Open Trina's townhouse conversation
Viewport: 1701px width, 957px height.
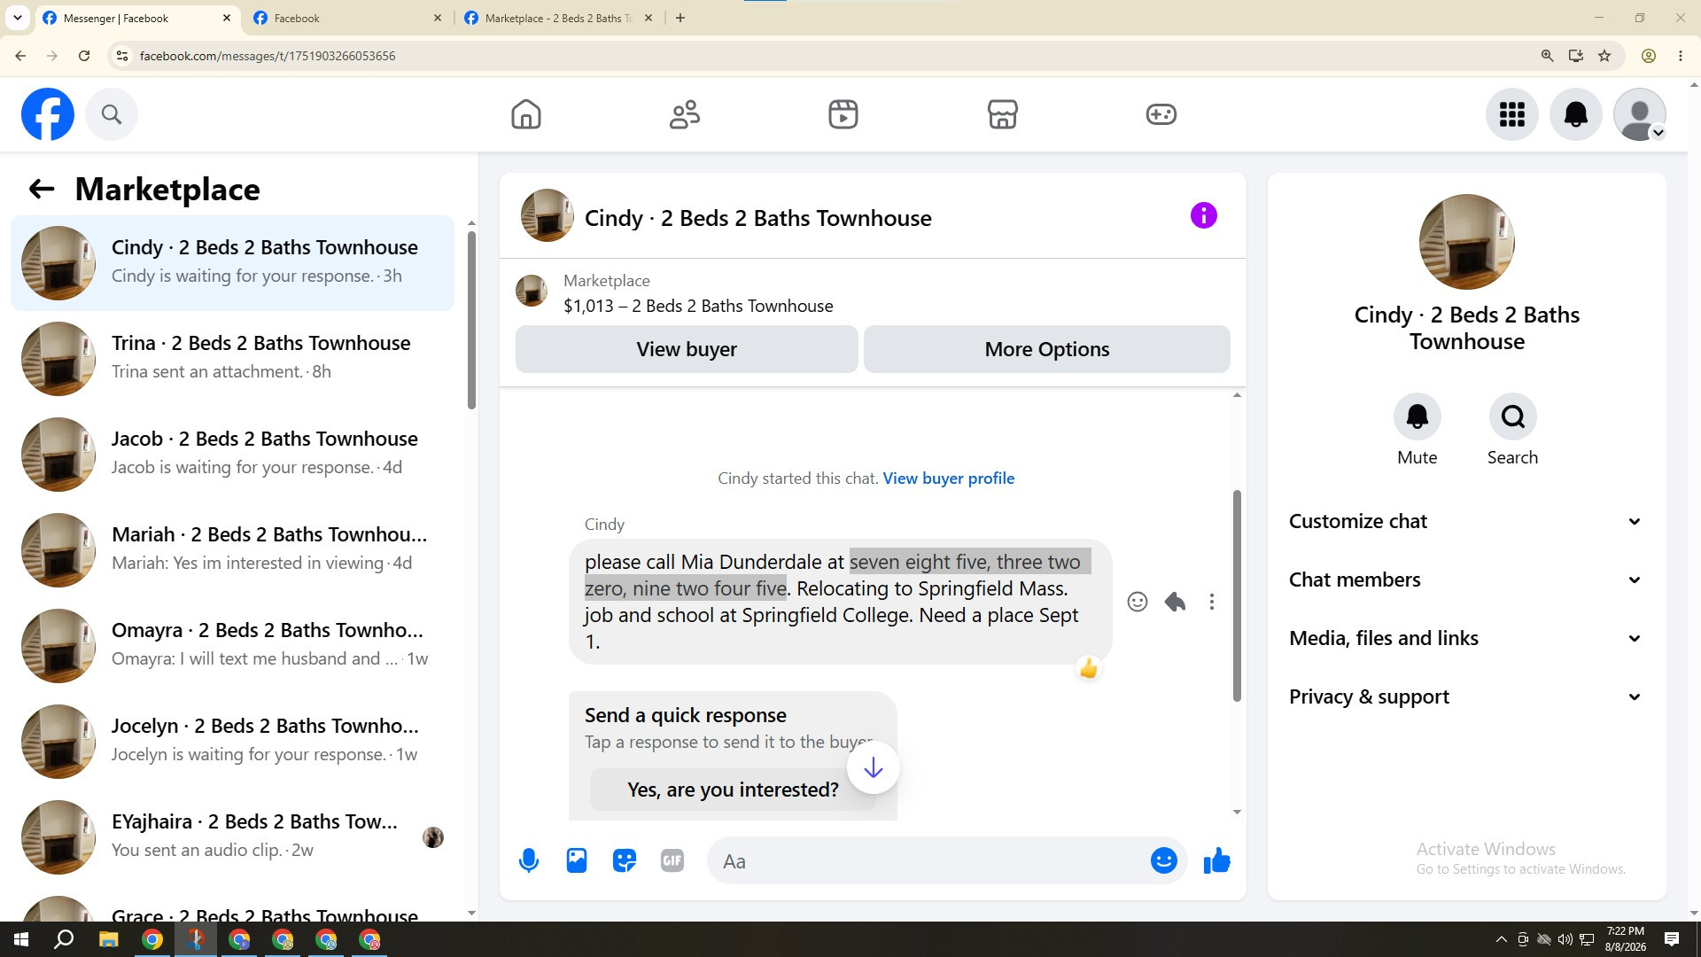tap(232, 358)
